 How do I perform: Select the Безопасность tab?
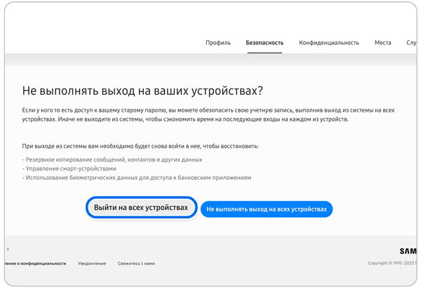(x=265, y=43)
